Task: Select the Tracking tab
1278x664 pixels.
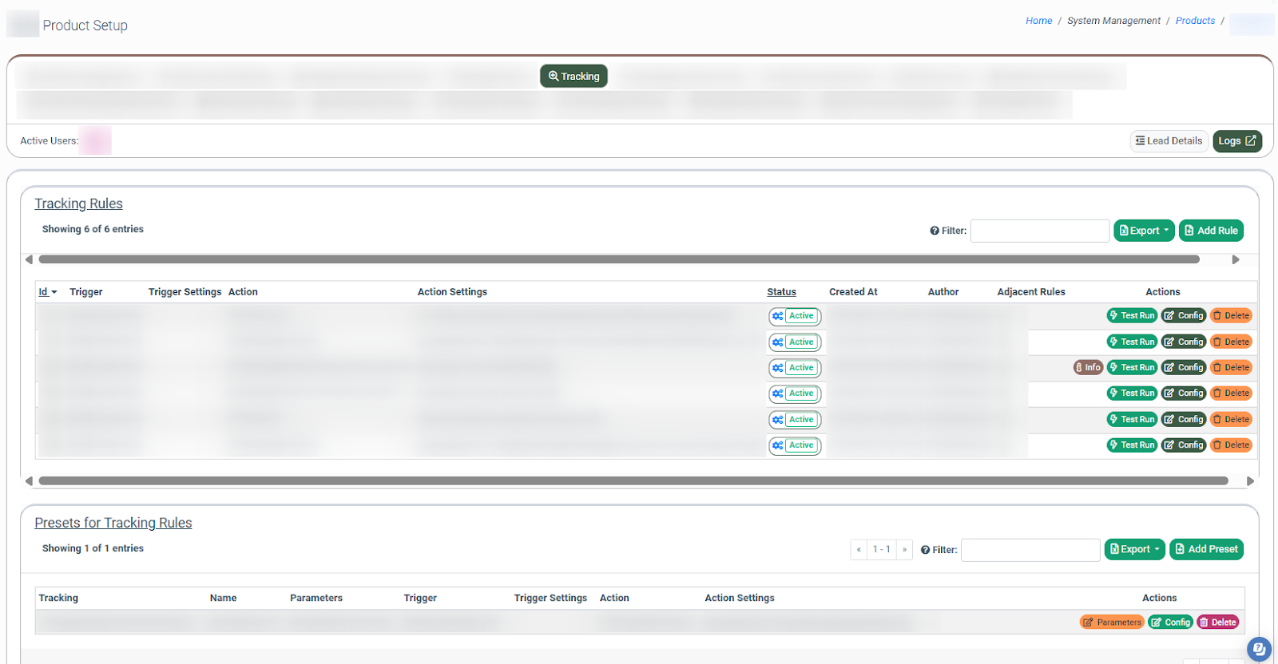Action: click(x=574, y=77)
